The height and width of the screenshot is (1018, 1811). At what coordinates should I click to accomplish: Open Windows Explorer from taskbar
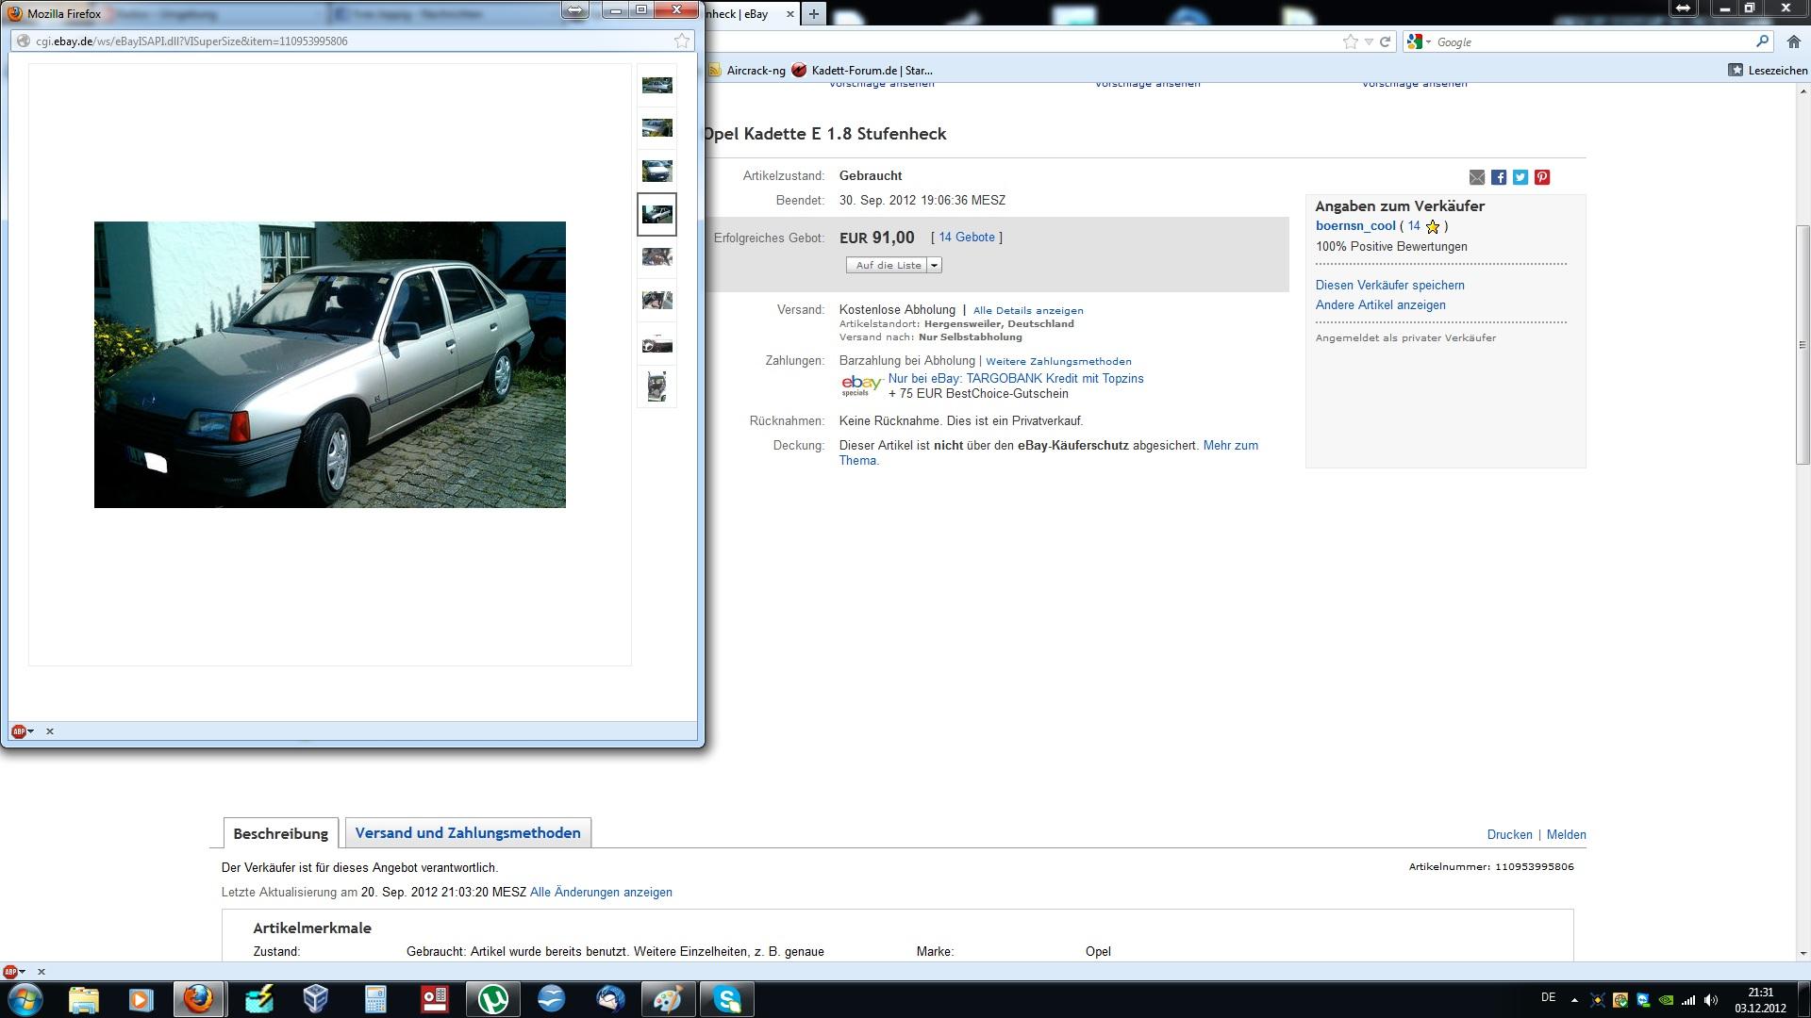click(84, 999)
